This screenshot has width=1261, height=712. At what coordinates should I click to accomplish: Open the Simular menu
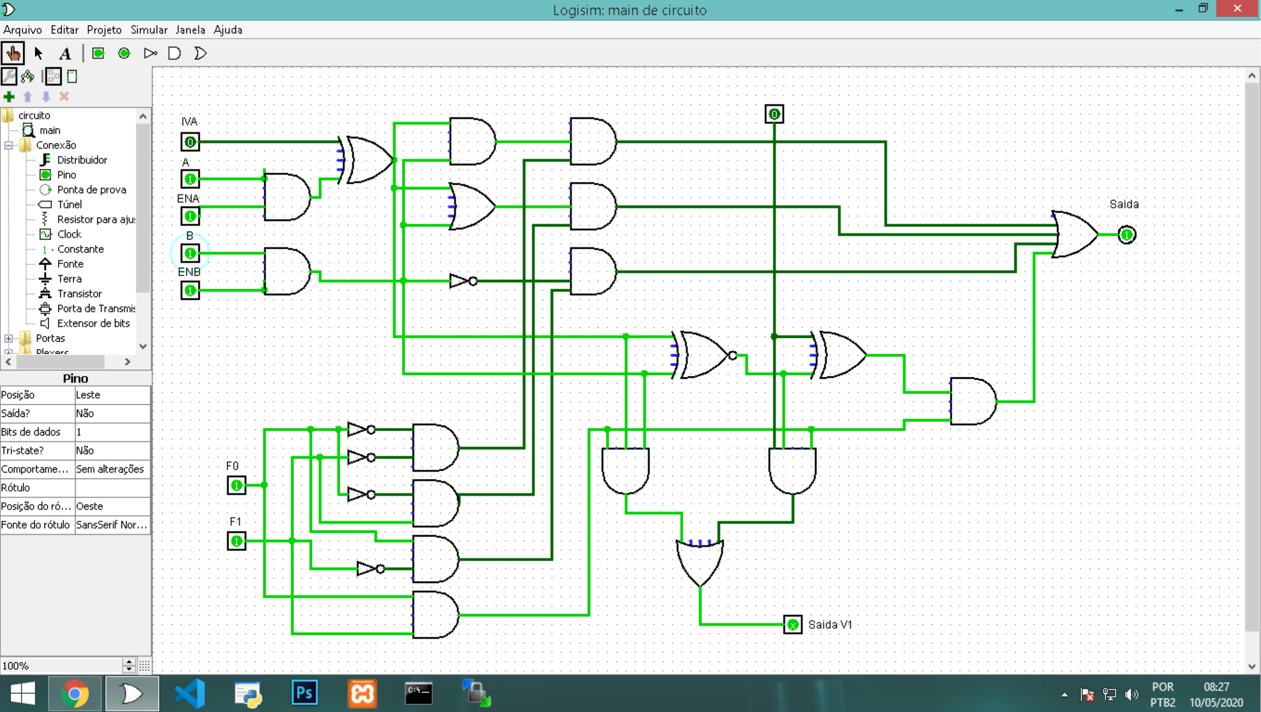[149, 30]
